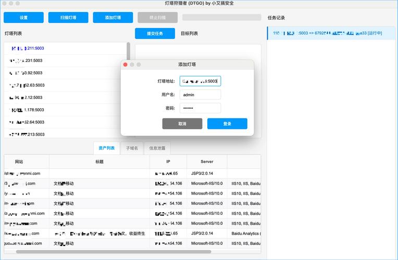
Task: Click the 灯塔地址 input field
Action: point(200,81)
